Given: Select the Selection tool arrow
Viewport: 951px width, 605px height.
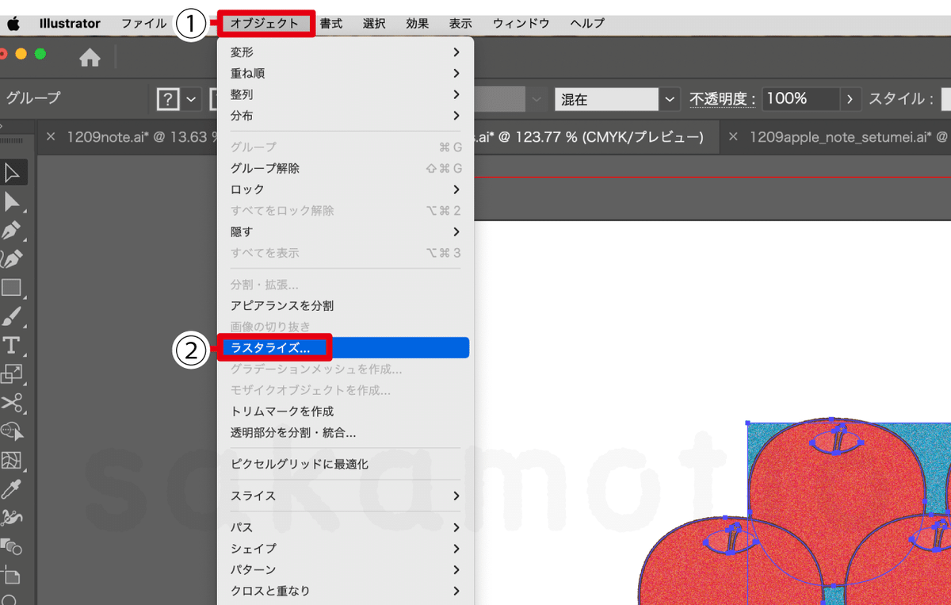Looking at the screenshot, I should point(12,172).
